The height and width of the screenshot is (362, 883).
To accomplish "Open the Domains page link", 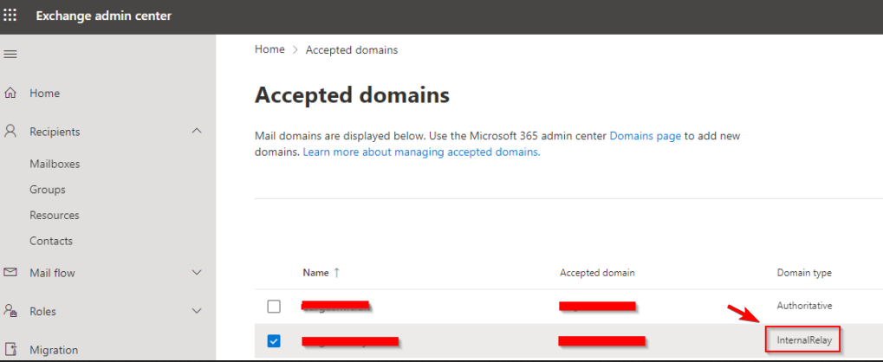I will [x=645, y=136].
